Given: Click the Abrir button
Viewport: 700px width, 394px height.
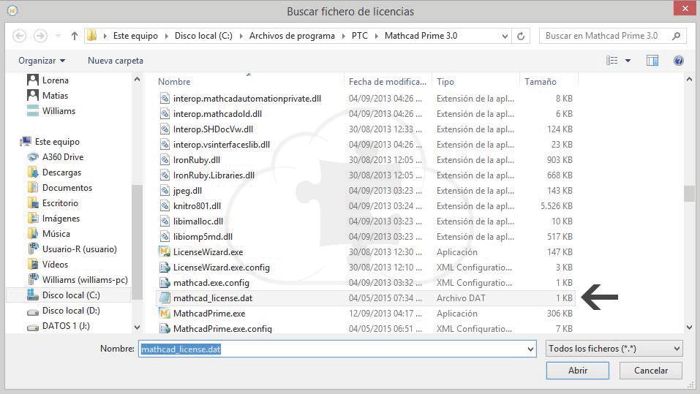Looking at the screenshot, I should [578, 371].
